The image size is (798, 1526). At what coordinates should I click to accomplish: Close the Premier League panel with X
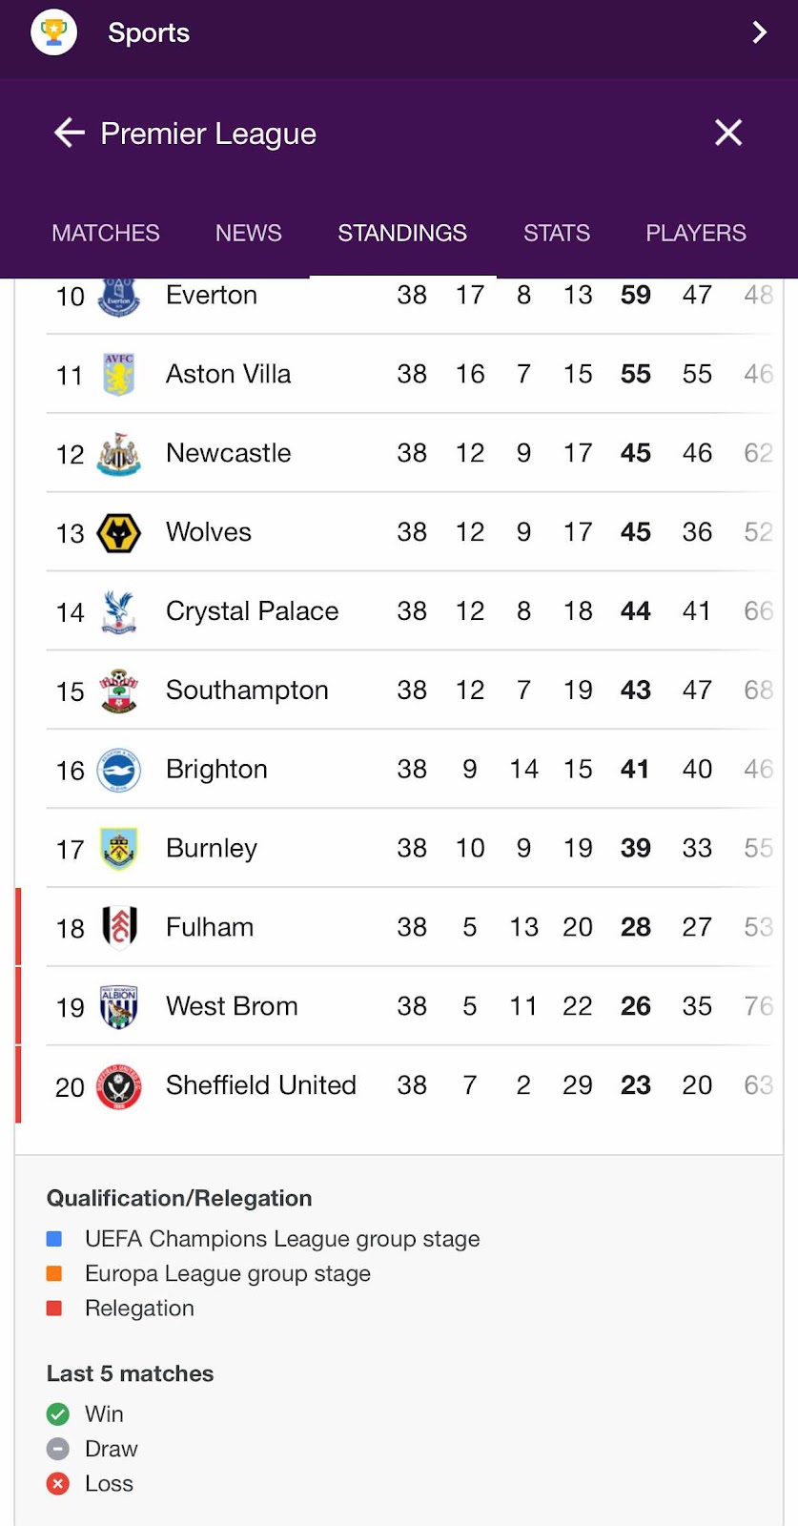[728, 133]
